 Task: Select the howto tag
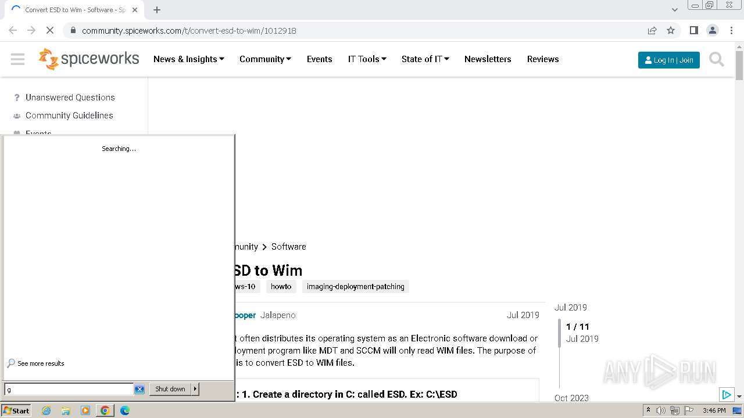click(281, 286)
